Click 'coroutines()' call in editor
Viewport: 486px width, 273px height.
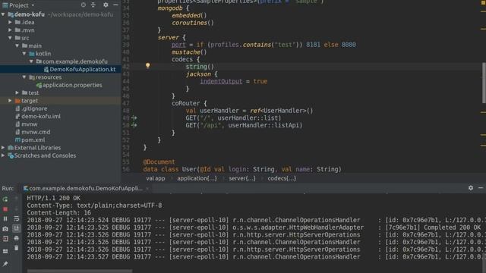(x=193, y=23)
